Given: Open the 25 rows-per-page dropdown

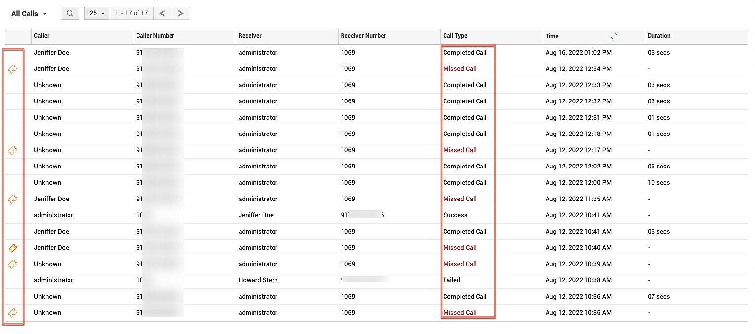Looking at the screenshot, I should click(97, 13).
